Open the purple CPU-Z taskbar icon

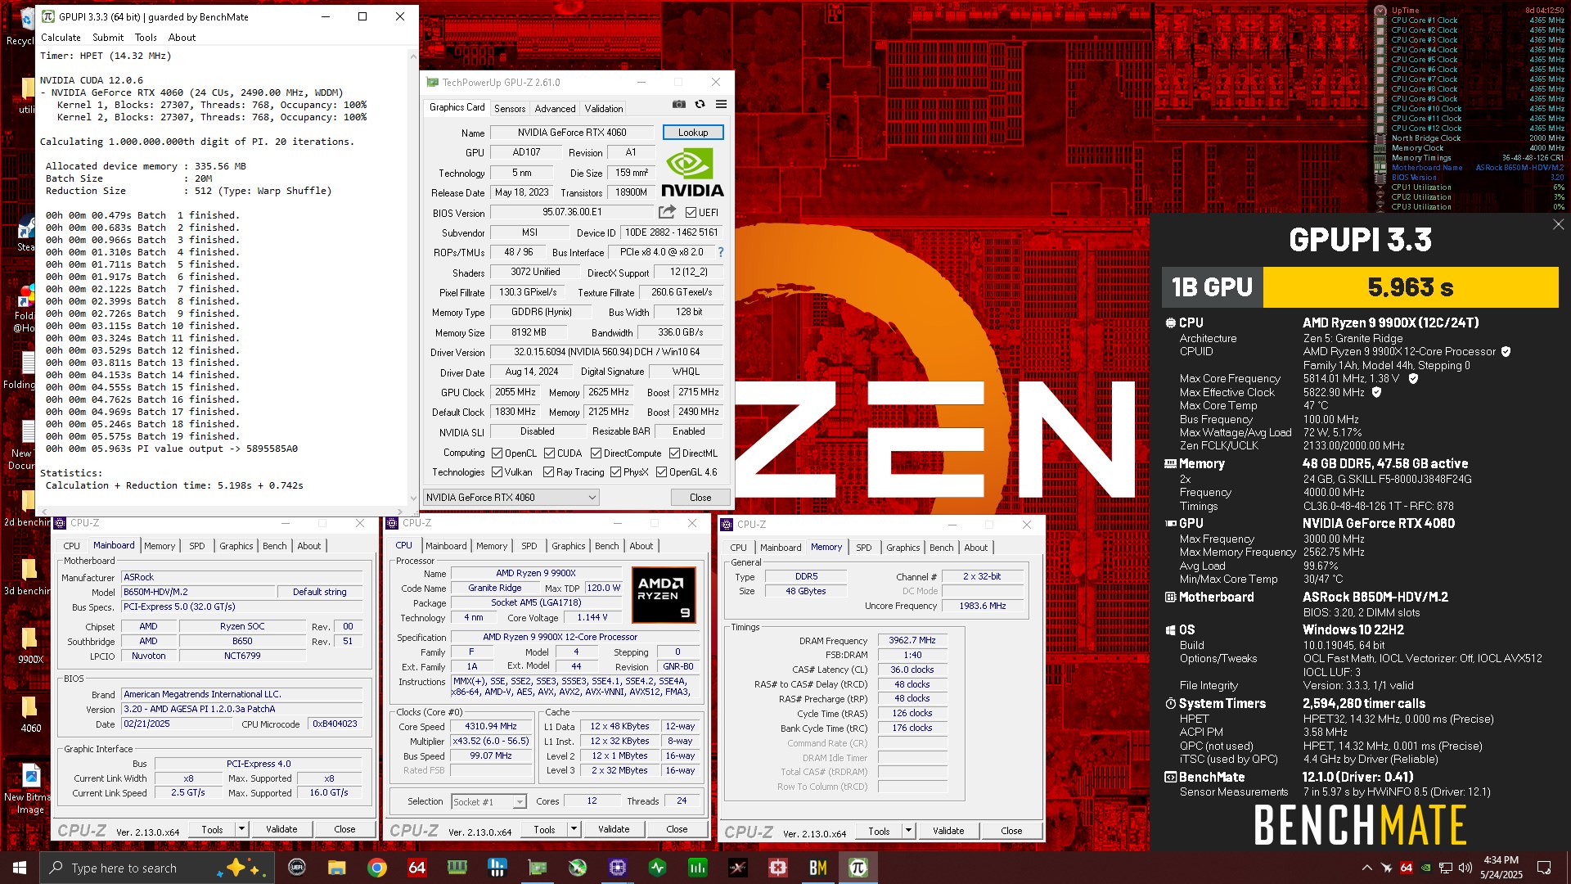point(618,868)
